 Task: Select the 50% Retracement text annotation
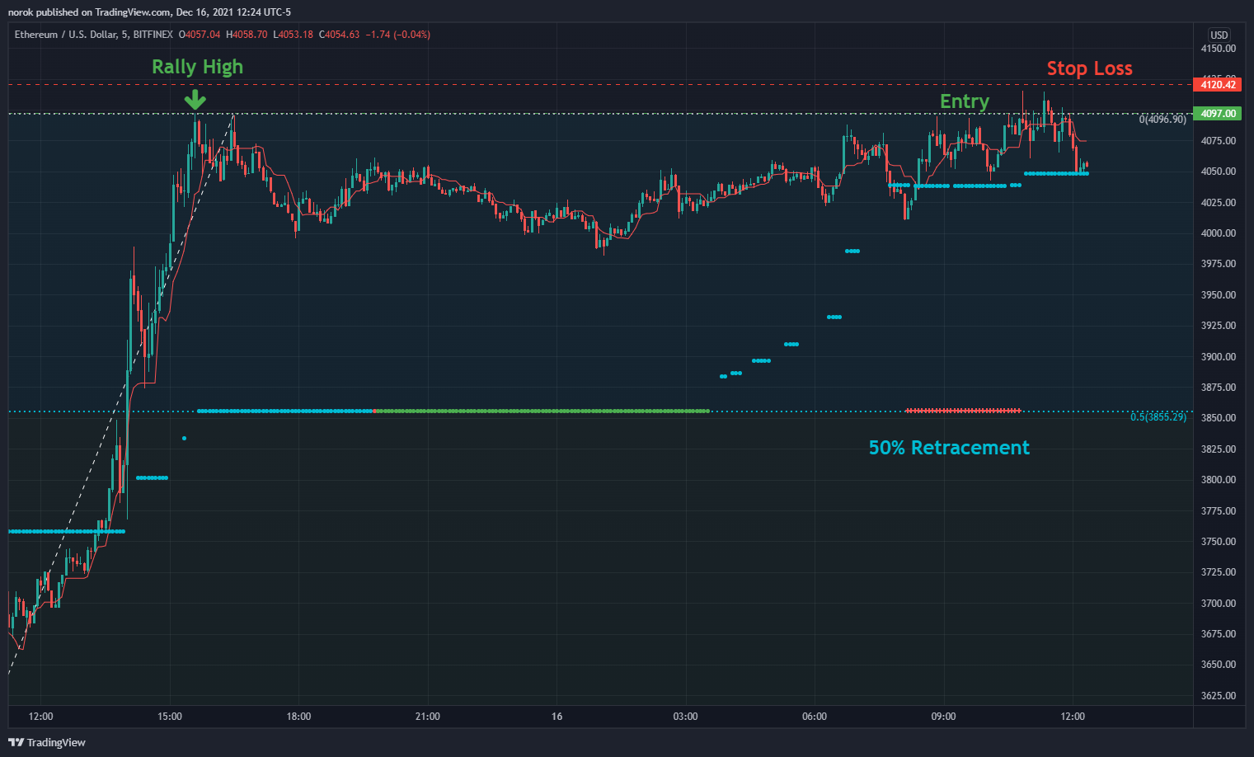[949, 448]
